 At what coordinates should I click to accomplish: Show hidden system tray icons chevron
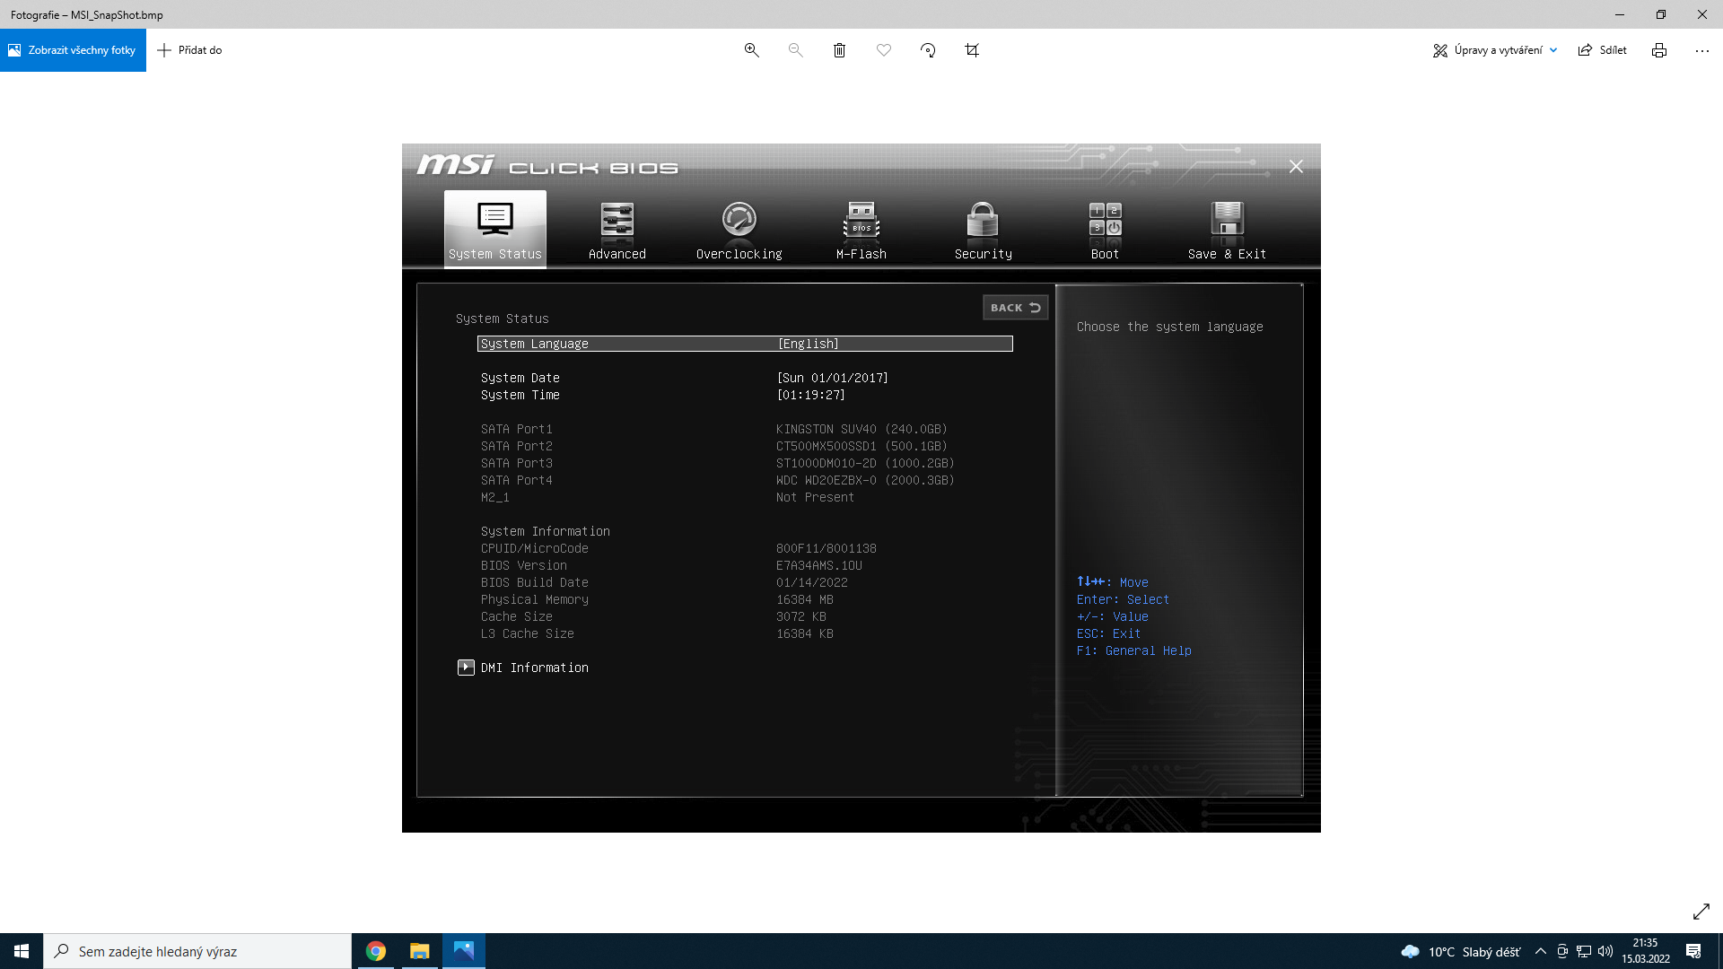pyautogui.click(x=1540, y=951)
